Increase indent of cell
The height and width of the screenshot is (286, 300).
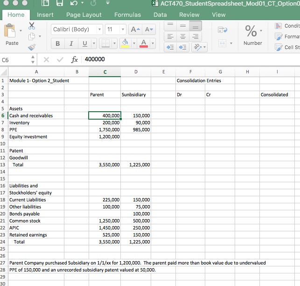pyautogui.click(x=183, y=47)
